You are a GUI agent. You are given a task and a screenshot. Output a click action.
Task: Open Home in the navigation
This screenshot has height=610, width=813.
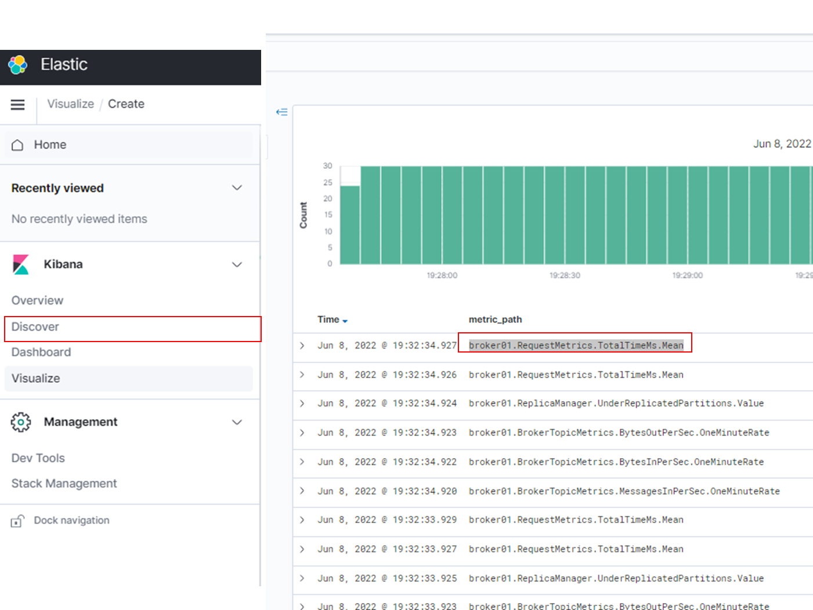click(x=129, y=145)
